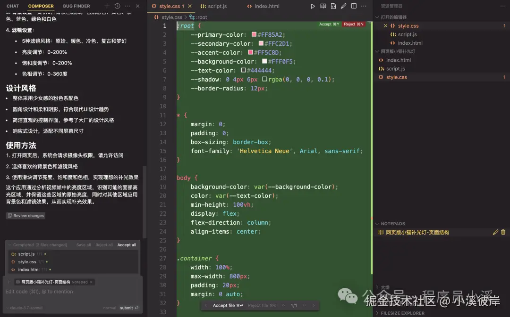Open composer history clock icon
510x317 pixels.
(x=118, y=6)
